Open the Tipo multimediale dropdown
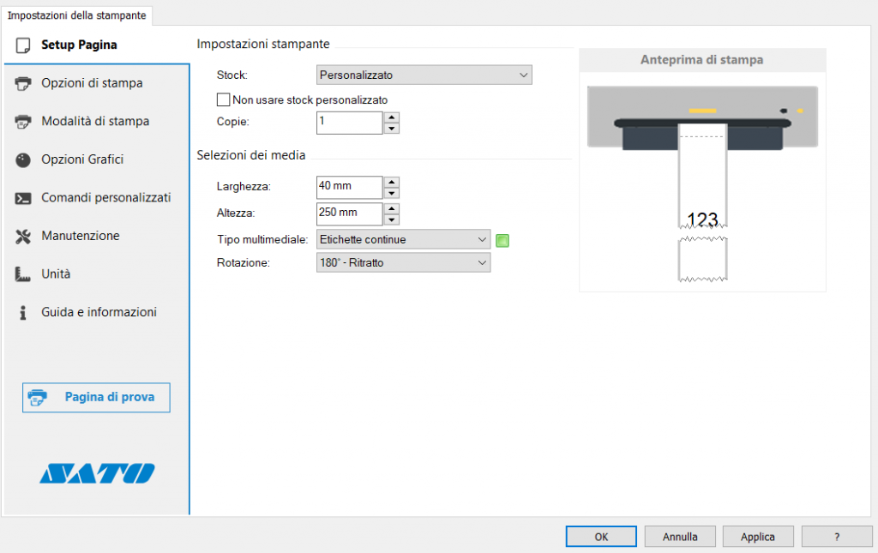The height and width of the screenshot is (553, 878). (x=403, y=239)
